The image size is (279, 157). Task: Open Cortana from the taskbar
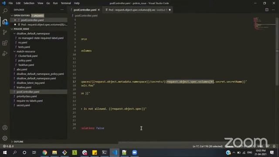point(24,153)
